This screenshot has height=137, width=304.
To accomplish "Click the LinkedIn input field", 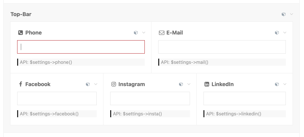I will pos(245,98).
